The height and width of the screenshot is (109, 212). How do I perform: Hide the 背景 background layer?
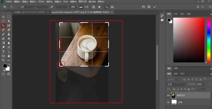[168, 102]
